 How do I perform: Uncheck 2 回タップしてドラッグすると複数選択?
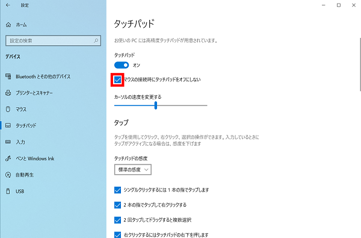tap(117, 220)
